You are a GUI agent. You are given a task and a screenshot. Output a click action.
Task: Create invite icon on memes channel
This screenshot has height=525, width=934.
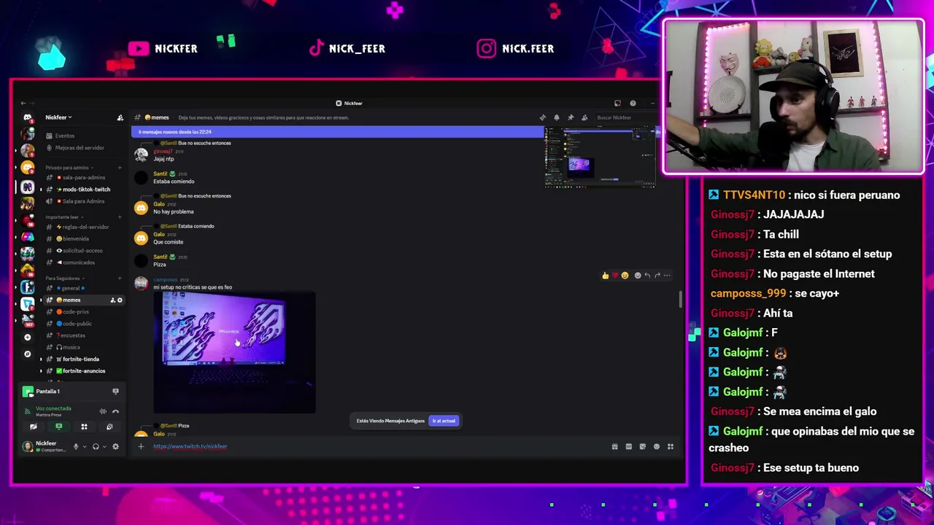[112, 300]
